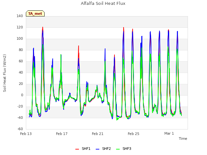Click the red SHF1 legend line marker
Viewport: 207px width, 155px height.
click(77, 149)
